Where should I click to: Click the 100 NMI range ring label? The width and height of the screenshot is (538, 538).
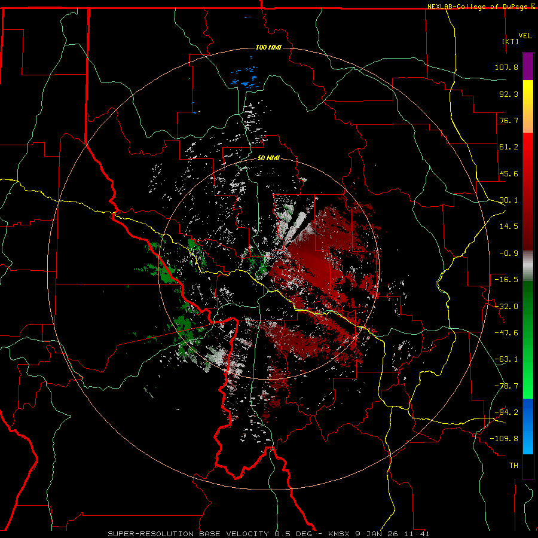tap(268, 47)
